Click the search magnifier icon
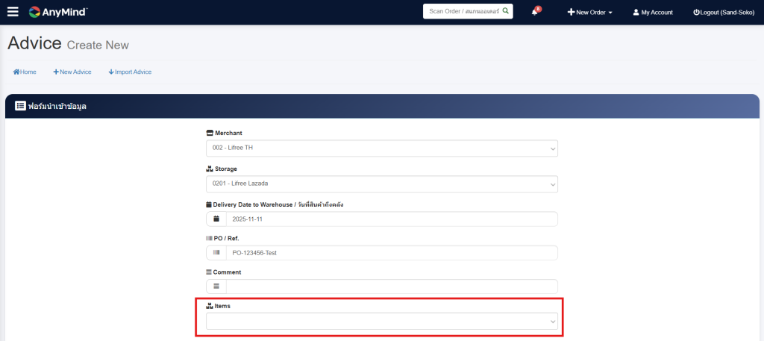 click(505, 11)
